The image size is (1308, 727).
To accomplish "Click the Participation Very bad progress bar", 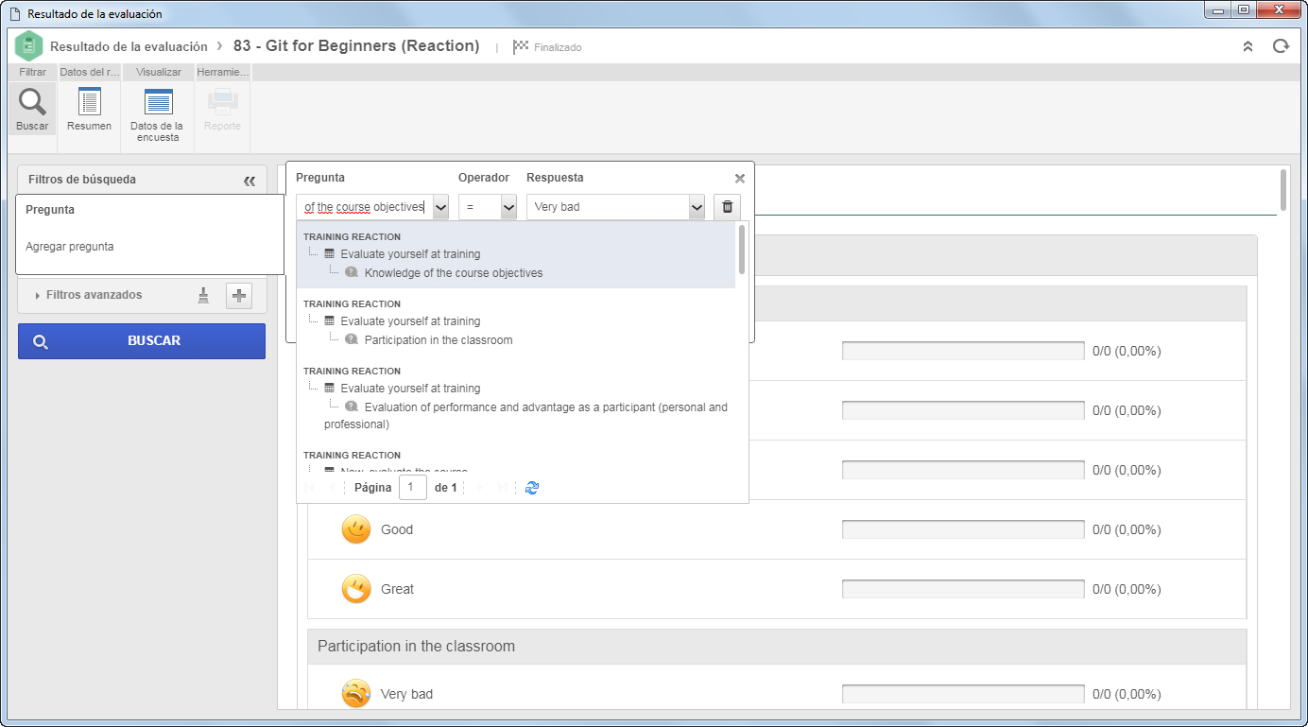I will tap(963, 694).
